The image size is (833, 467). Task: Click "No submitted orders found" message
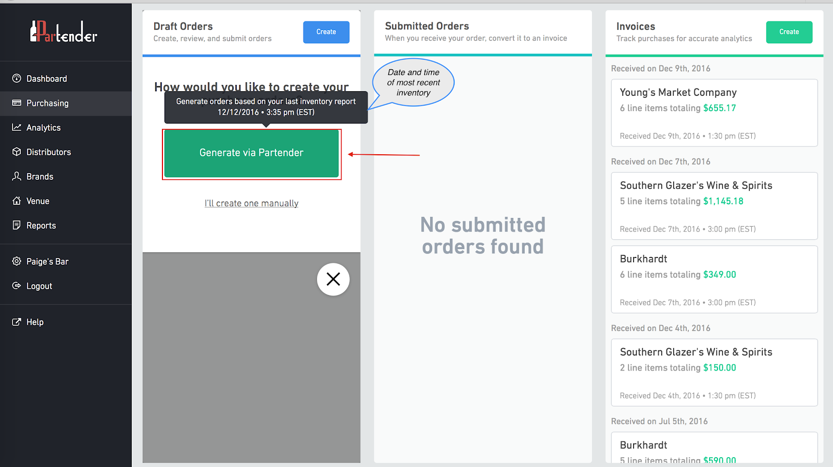(x=483, y=236)
